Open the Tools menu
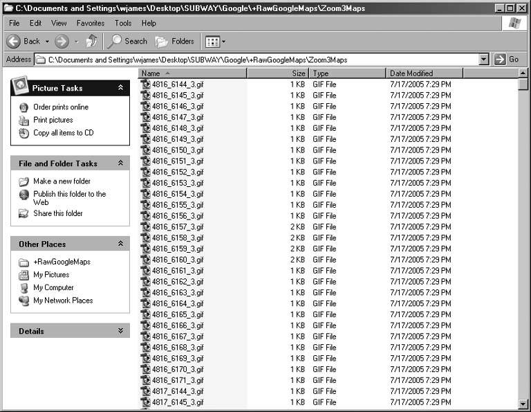 coord(123,23)
